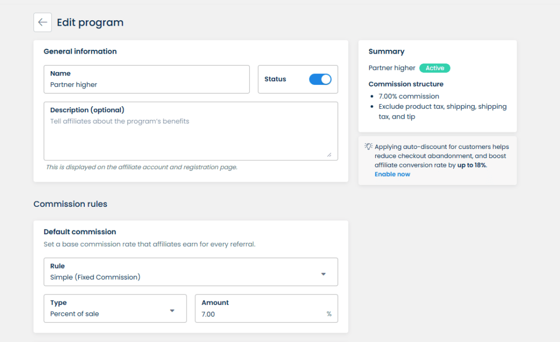Toggle the program Status switch

pyautogui.click(x=320, y=79)
